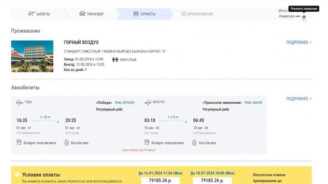Viewport: 328px width, 184px height.
Task: Click the airplane icon in Билеты tab
Action: point(31,14)
